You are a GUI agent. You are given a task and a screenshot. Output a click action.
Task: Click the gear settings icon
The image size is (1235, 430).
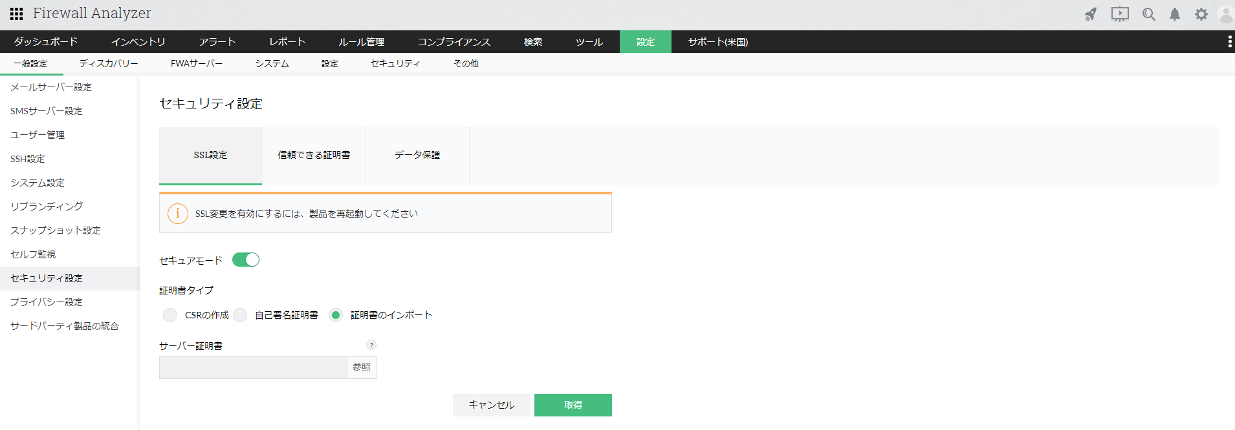click(1201, 14)
